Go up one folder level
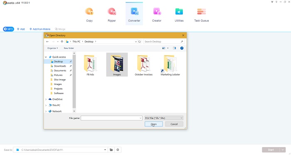The width and height of the screenshot is (291, 155). tap(62, 41)
